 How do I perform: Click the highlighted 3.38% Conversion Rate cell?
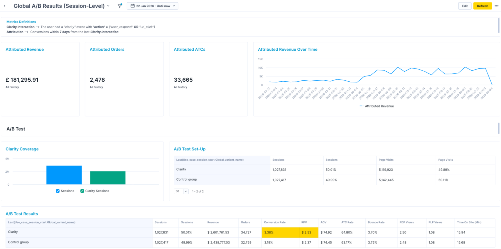tap(280, 232)
